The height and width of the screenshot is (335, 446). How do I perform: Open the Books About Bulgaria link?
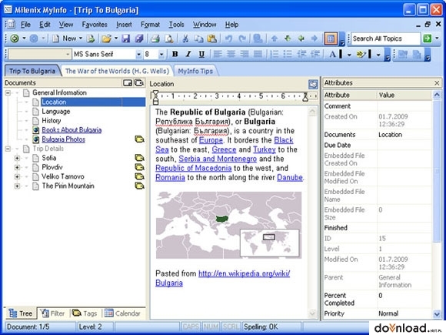pyautogui.click(x=72, y=130)
